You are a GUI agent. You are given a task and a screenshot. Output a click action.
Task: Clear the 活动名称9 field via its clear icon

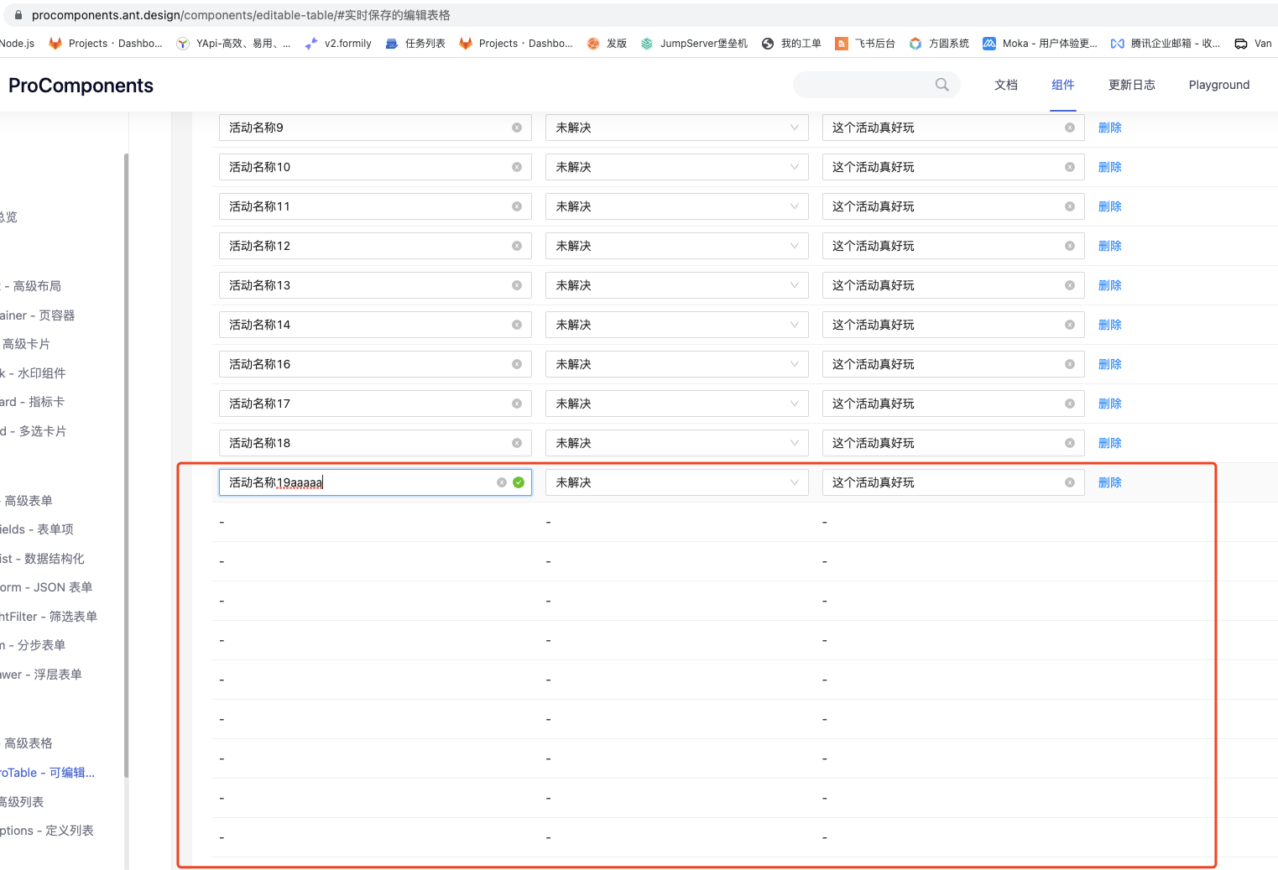point(516,127)
